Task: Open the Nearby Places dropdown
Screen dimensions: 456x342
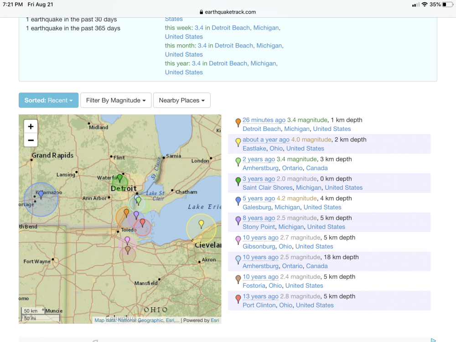Action: point(181,100)
